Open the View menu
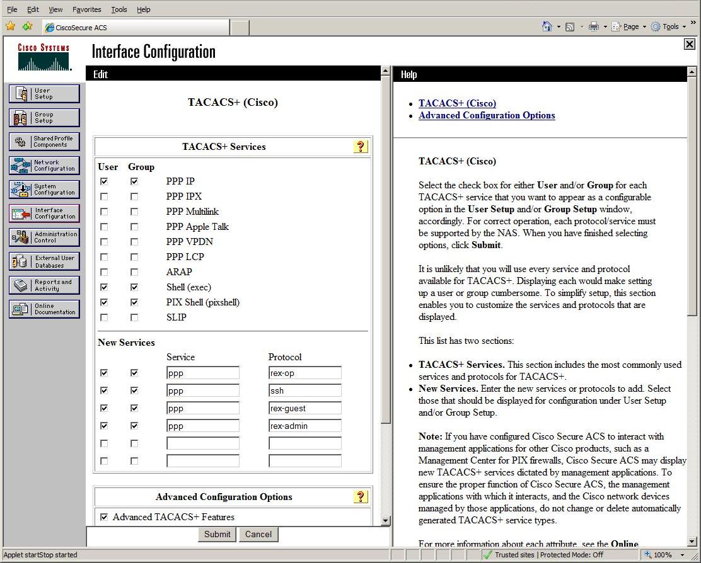 coord(55,9)
